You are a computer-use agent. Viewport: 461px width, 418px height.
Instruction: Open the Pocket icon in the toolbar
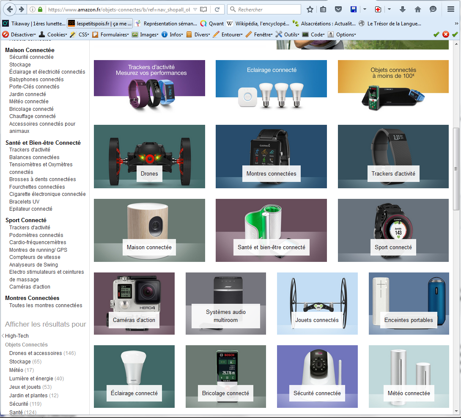click(x=338, y=9)
